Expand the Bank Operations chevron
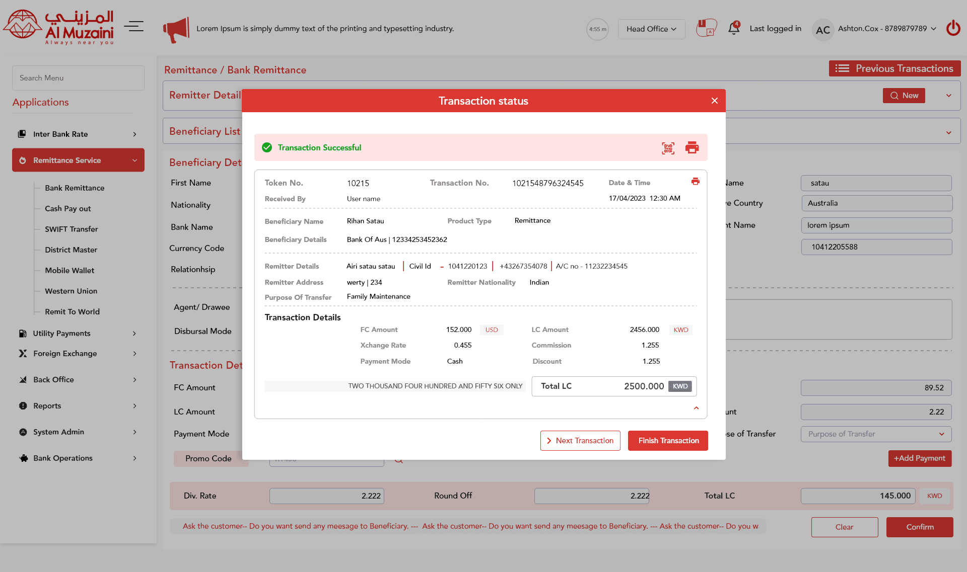 [x=134, y=458]
